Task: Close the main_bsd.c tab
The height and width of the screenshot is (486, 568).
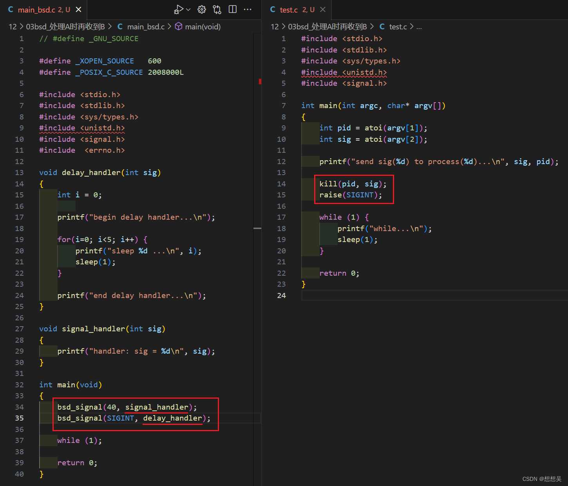Action: point(79,9)
